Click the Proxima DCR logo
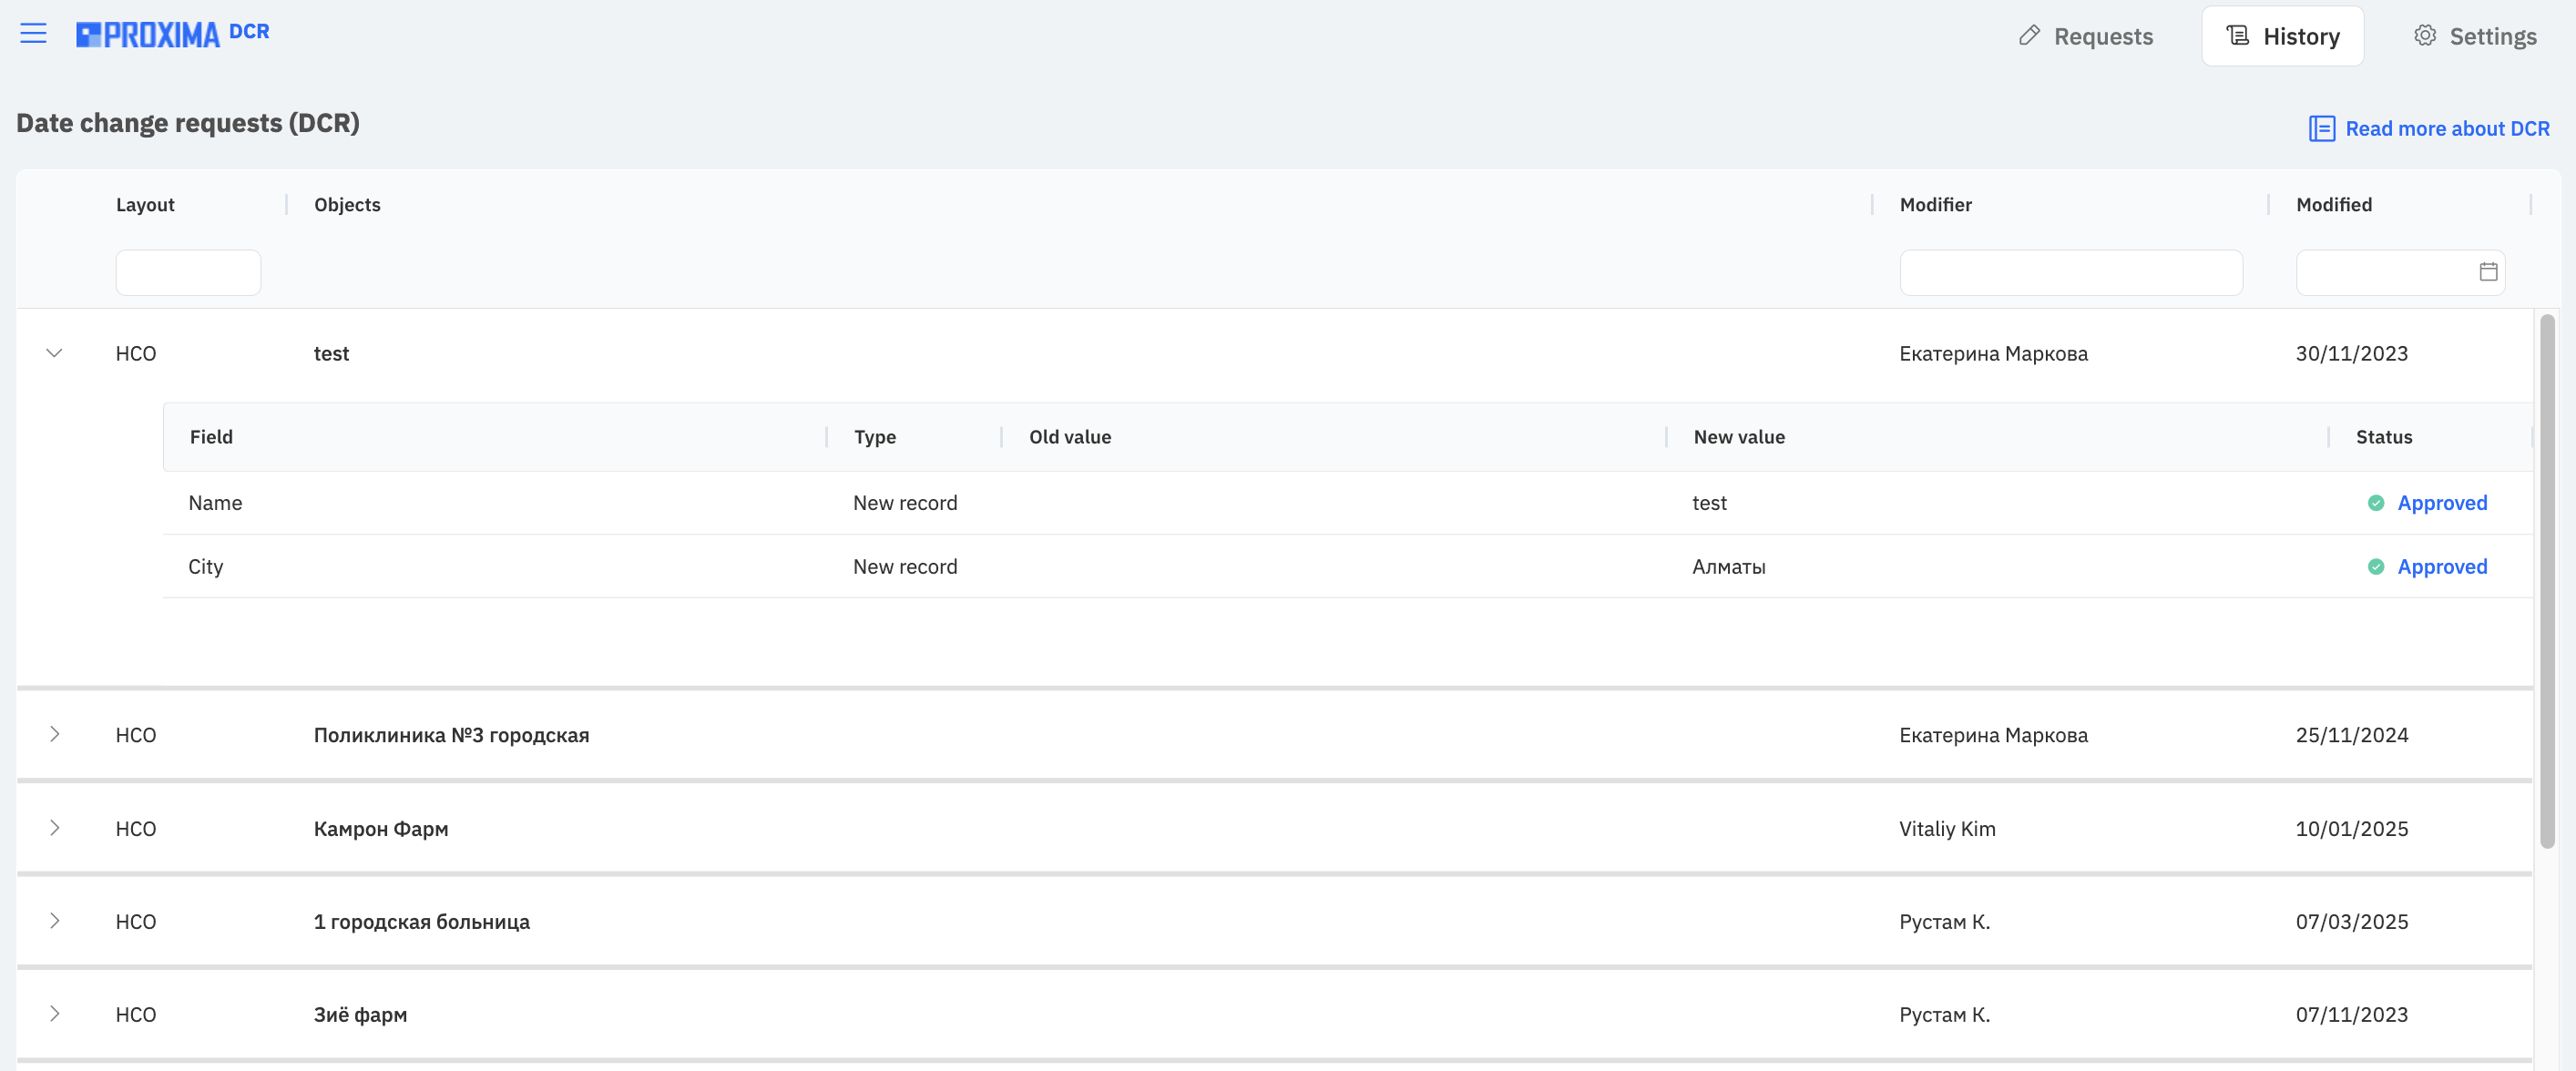 pyautogui.click(x=173, y=34)
